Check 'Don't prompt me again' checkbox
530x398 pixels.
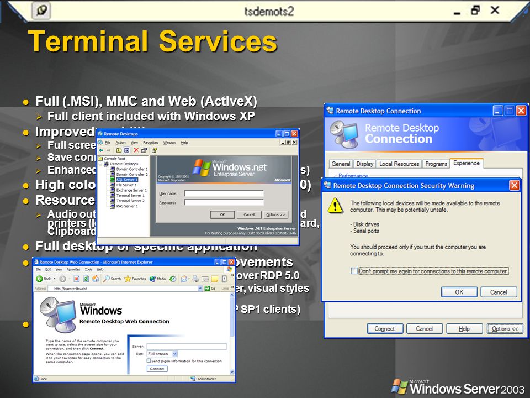[354, 271]
